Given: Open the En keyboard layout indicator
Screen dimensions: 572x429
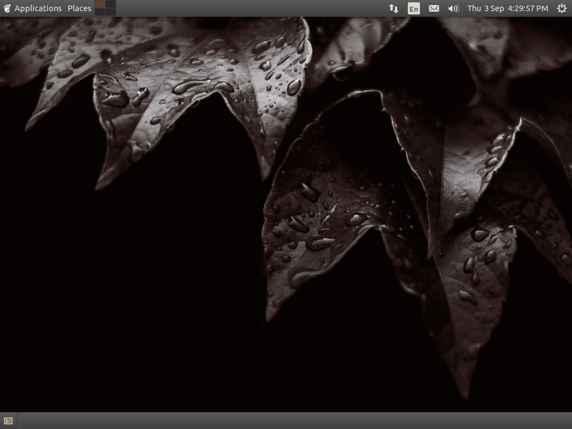Looking at the screenshot, I should click(414, 9).
